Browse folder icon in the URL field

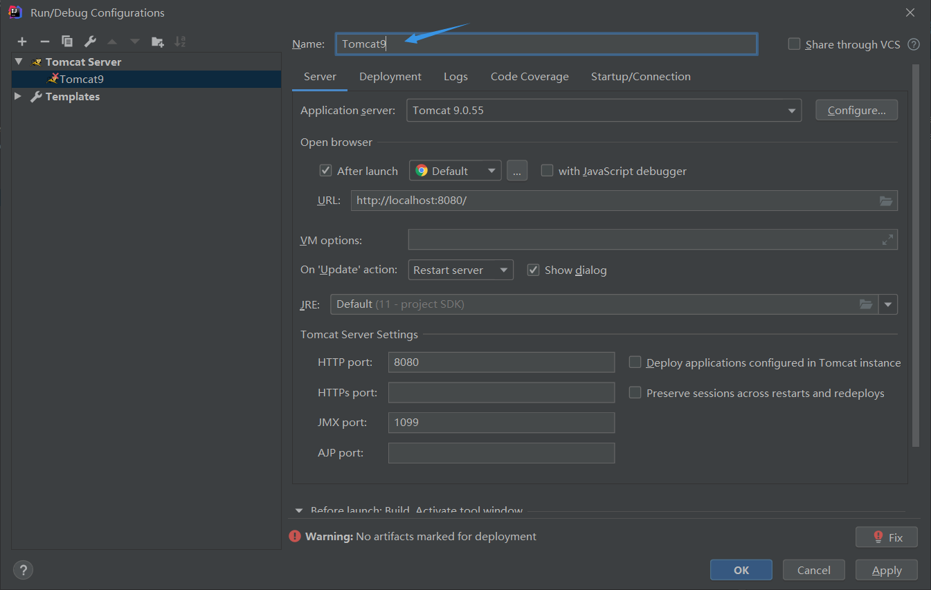[x=886, y=201]
